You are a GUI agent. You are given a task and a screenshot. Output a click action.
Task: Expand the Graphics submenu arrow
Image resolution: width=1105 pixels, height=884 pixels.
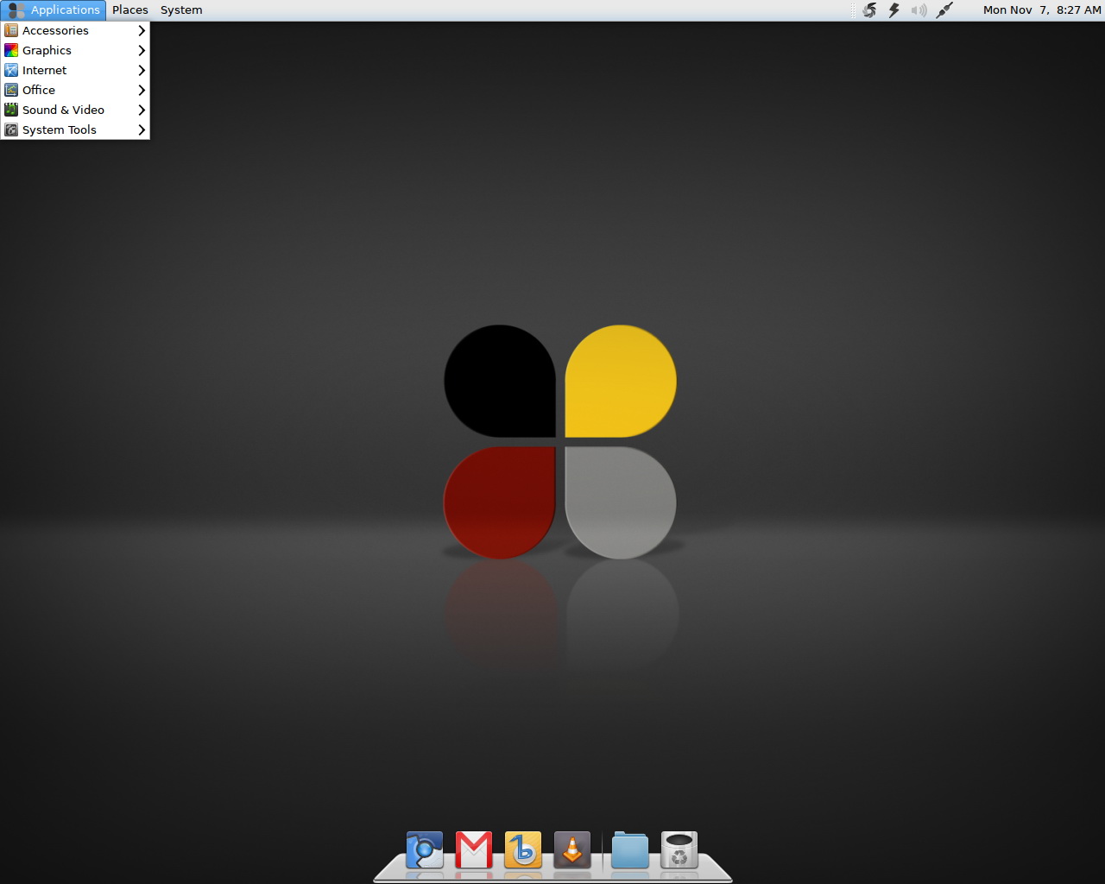(142, 50)
